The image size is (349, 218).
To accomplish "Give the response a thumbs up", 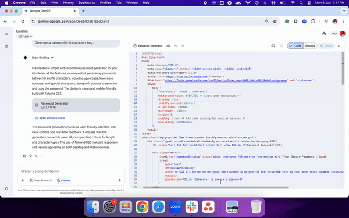I will [x=24, y=156].
